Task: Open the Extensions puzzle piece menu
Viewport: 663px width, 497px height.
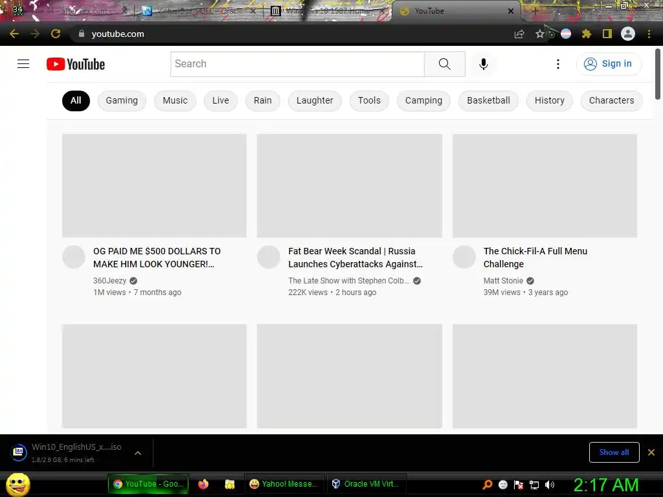Action: [x=586, y=34]
